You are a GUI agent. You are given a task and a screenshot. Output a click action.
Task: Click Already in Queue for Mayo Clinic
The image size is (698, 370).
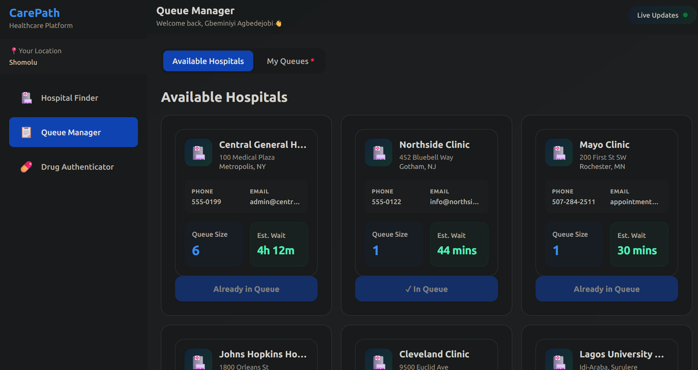point(607,289)
